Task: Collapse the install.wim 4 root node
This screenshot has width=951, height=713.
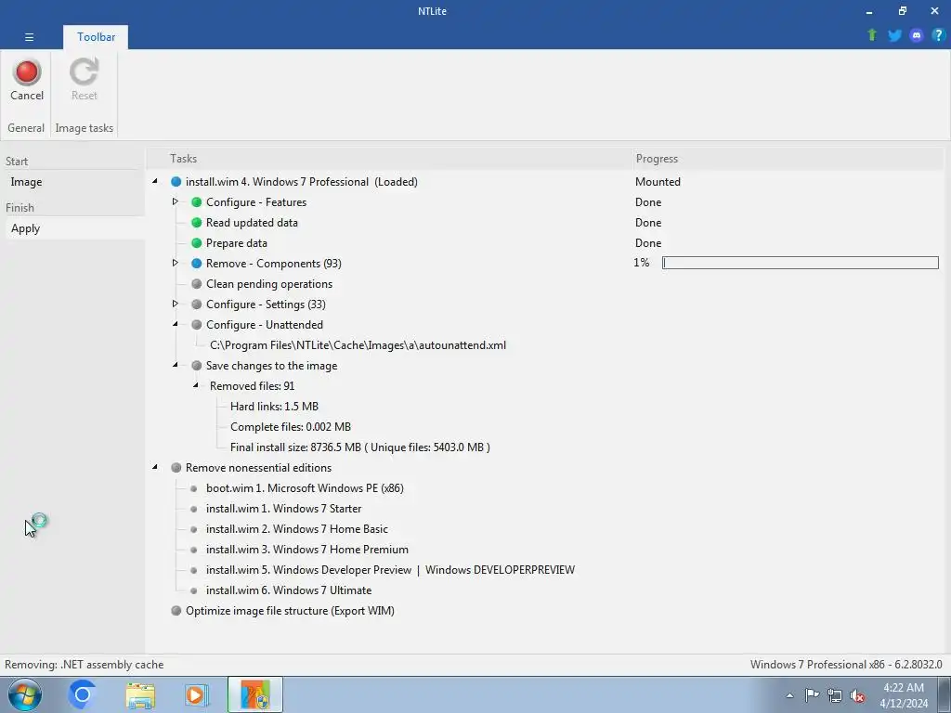Action: 155,181
